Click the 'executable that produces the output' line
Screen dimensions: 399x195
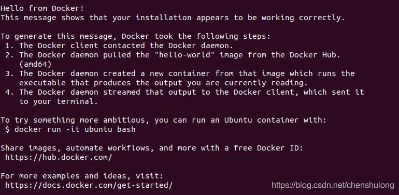pyautogui.click(x=164, y=83)
